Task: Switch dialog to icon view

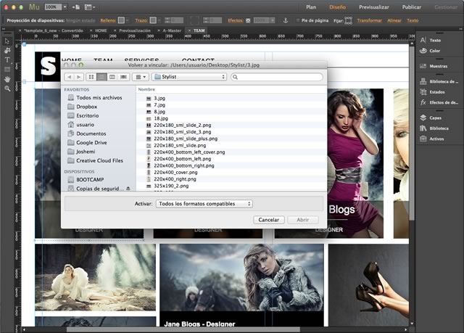Action: (91, 77)
